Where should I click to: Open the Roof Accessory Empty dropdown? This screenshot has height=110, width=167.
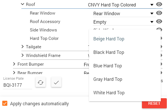(124, 22)
